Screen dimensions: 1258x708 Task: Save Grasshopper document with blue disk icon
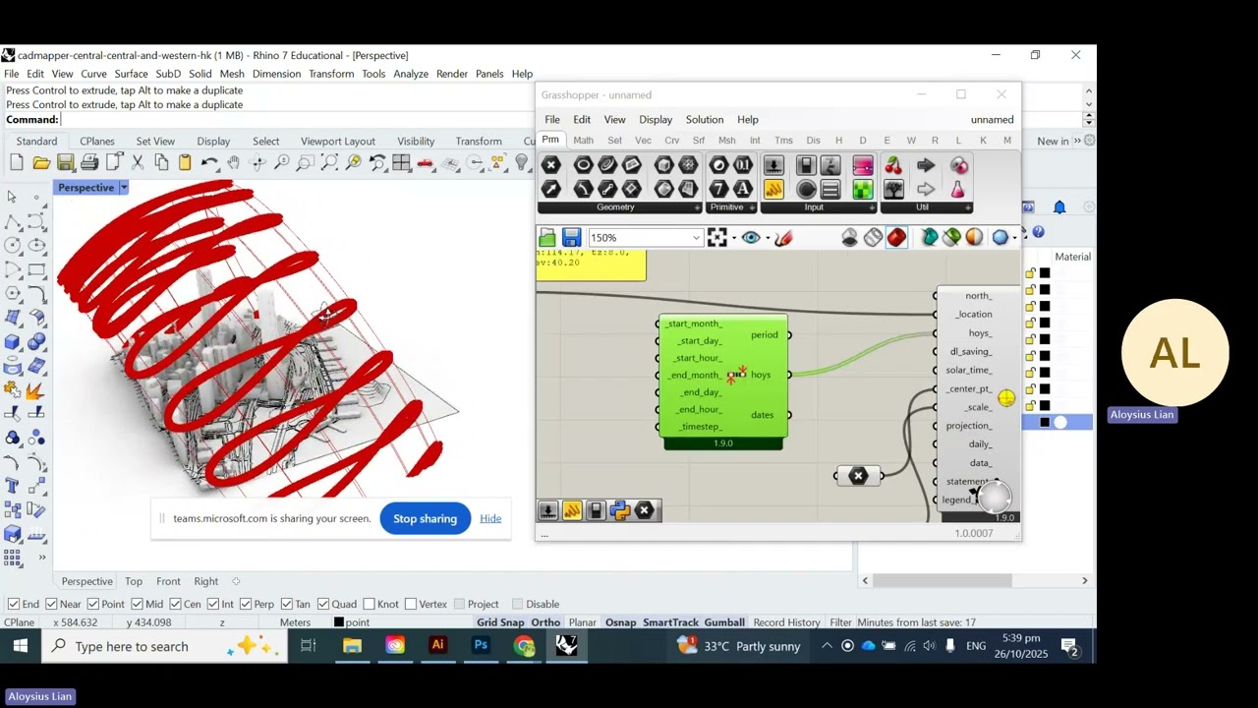(571, 237)
